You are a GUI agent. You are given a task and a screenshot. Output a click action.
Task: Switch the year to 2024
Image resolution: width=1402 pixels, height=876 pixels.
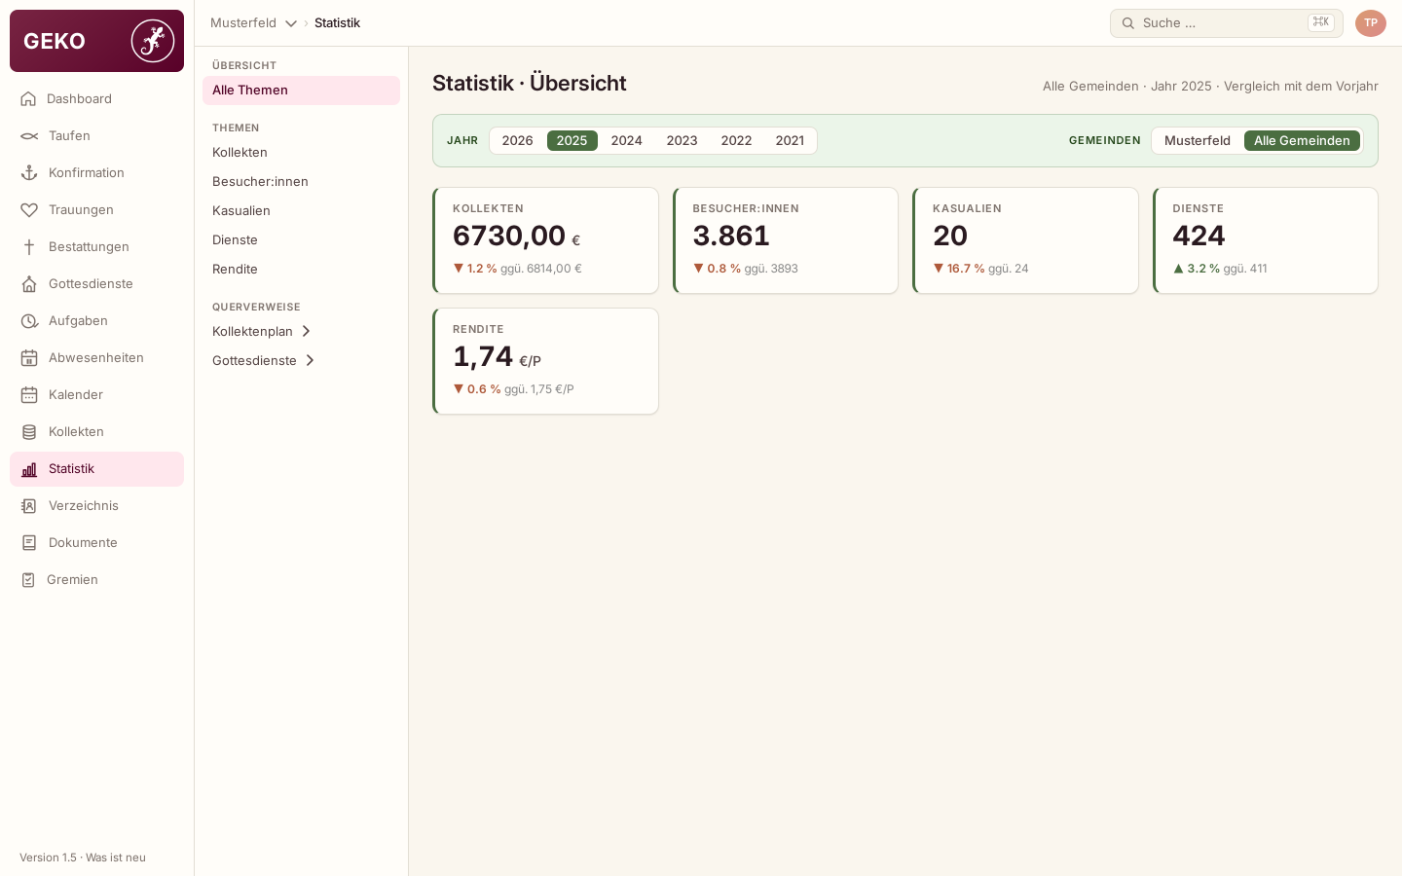(x=626, y=140)
